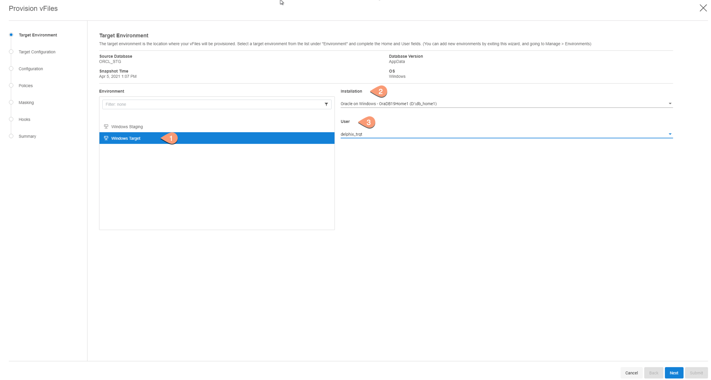The width and height of the screenshot is (711, 380).
Task: Select Windows Target environment
Action: tap(125, 138)
